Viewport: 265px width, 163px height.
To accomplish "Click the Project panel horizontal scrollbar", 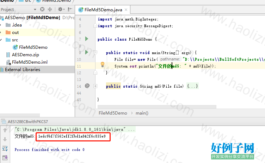I will (20, 115).
